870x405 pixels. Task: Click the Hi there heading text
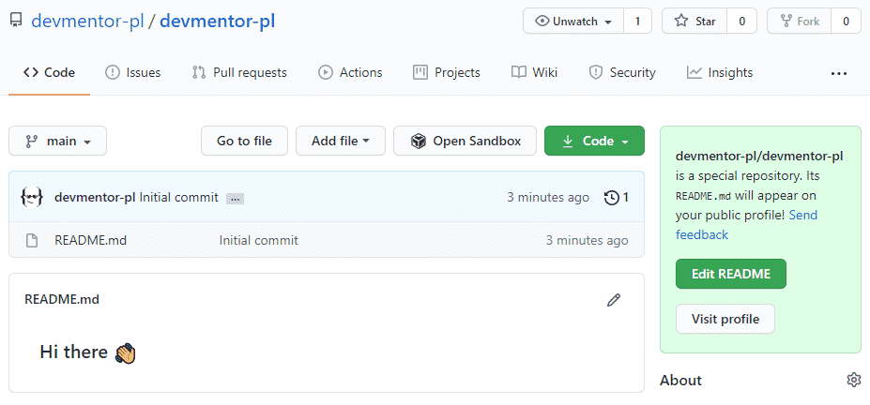pyautogui.click(x=74, y=352)
